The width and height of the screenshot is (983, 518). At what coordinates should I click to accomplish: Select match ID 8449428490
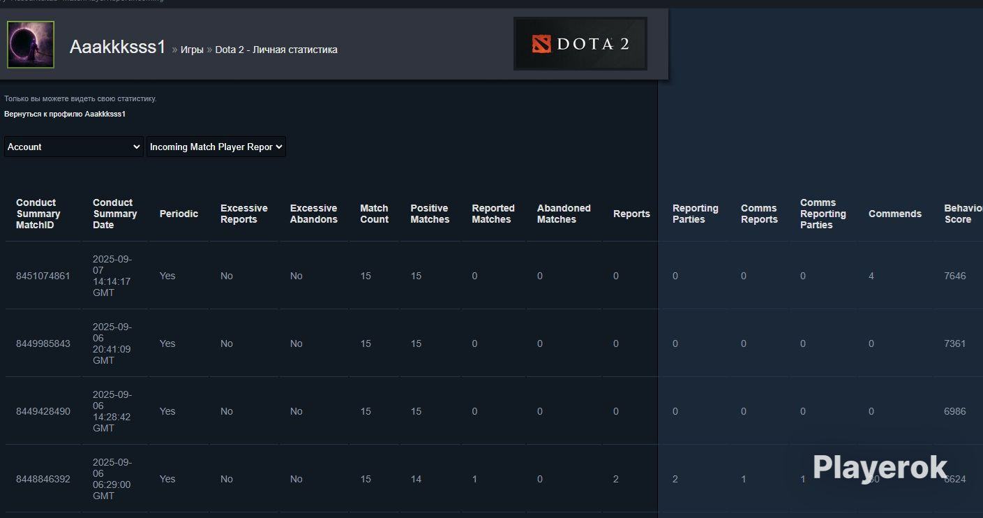[43, 411]
